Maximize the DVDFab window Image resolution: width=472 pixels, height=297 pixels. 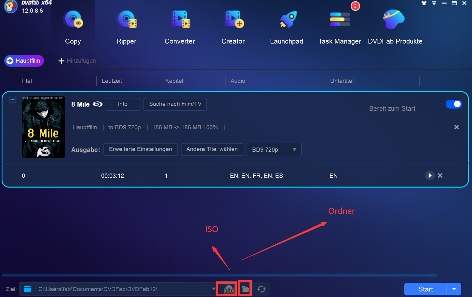(x=454, y=3)
